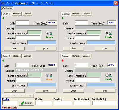Click the green user icon in Cabin 4
This screenshot has width=119, height=110.
click(110, 76)
